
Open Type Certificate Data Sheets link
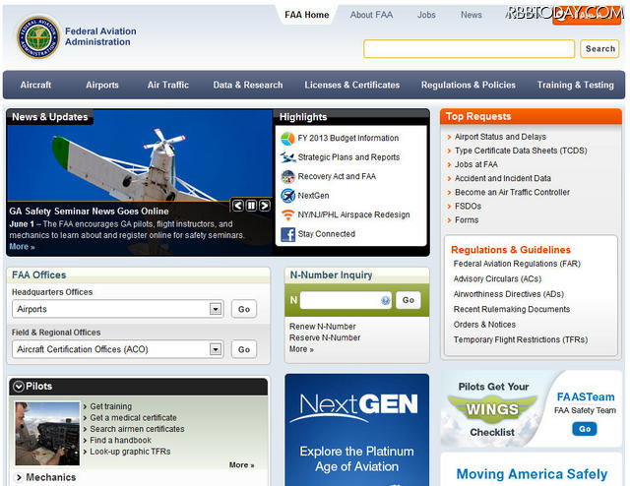point(521,151)
